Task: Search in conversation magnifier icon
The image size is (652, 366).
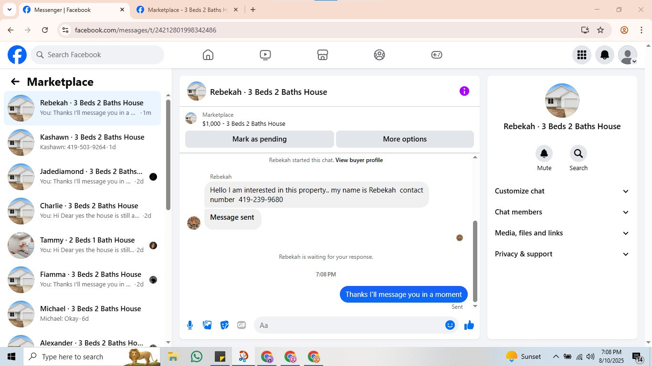Action: point(578,153)
